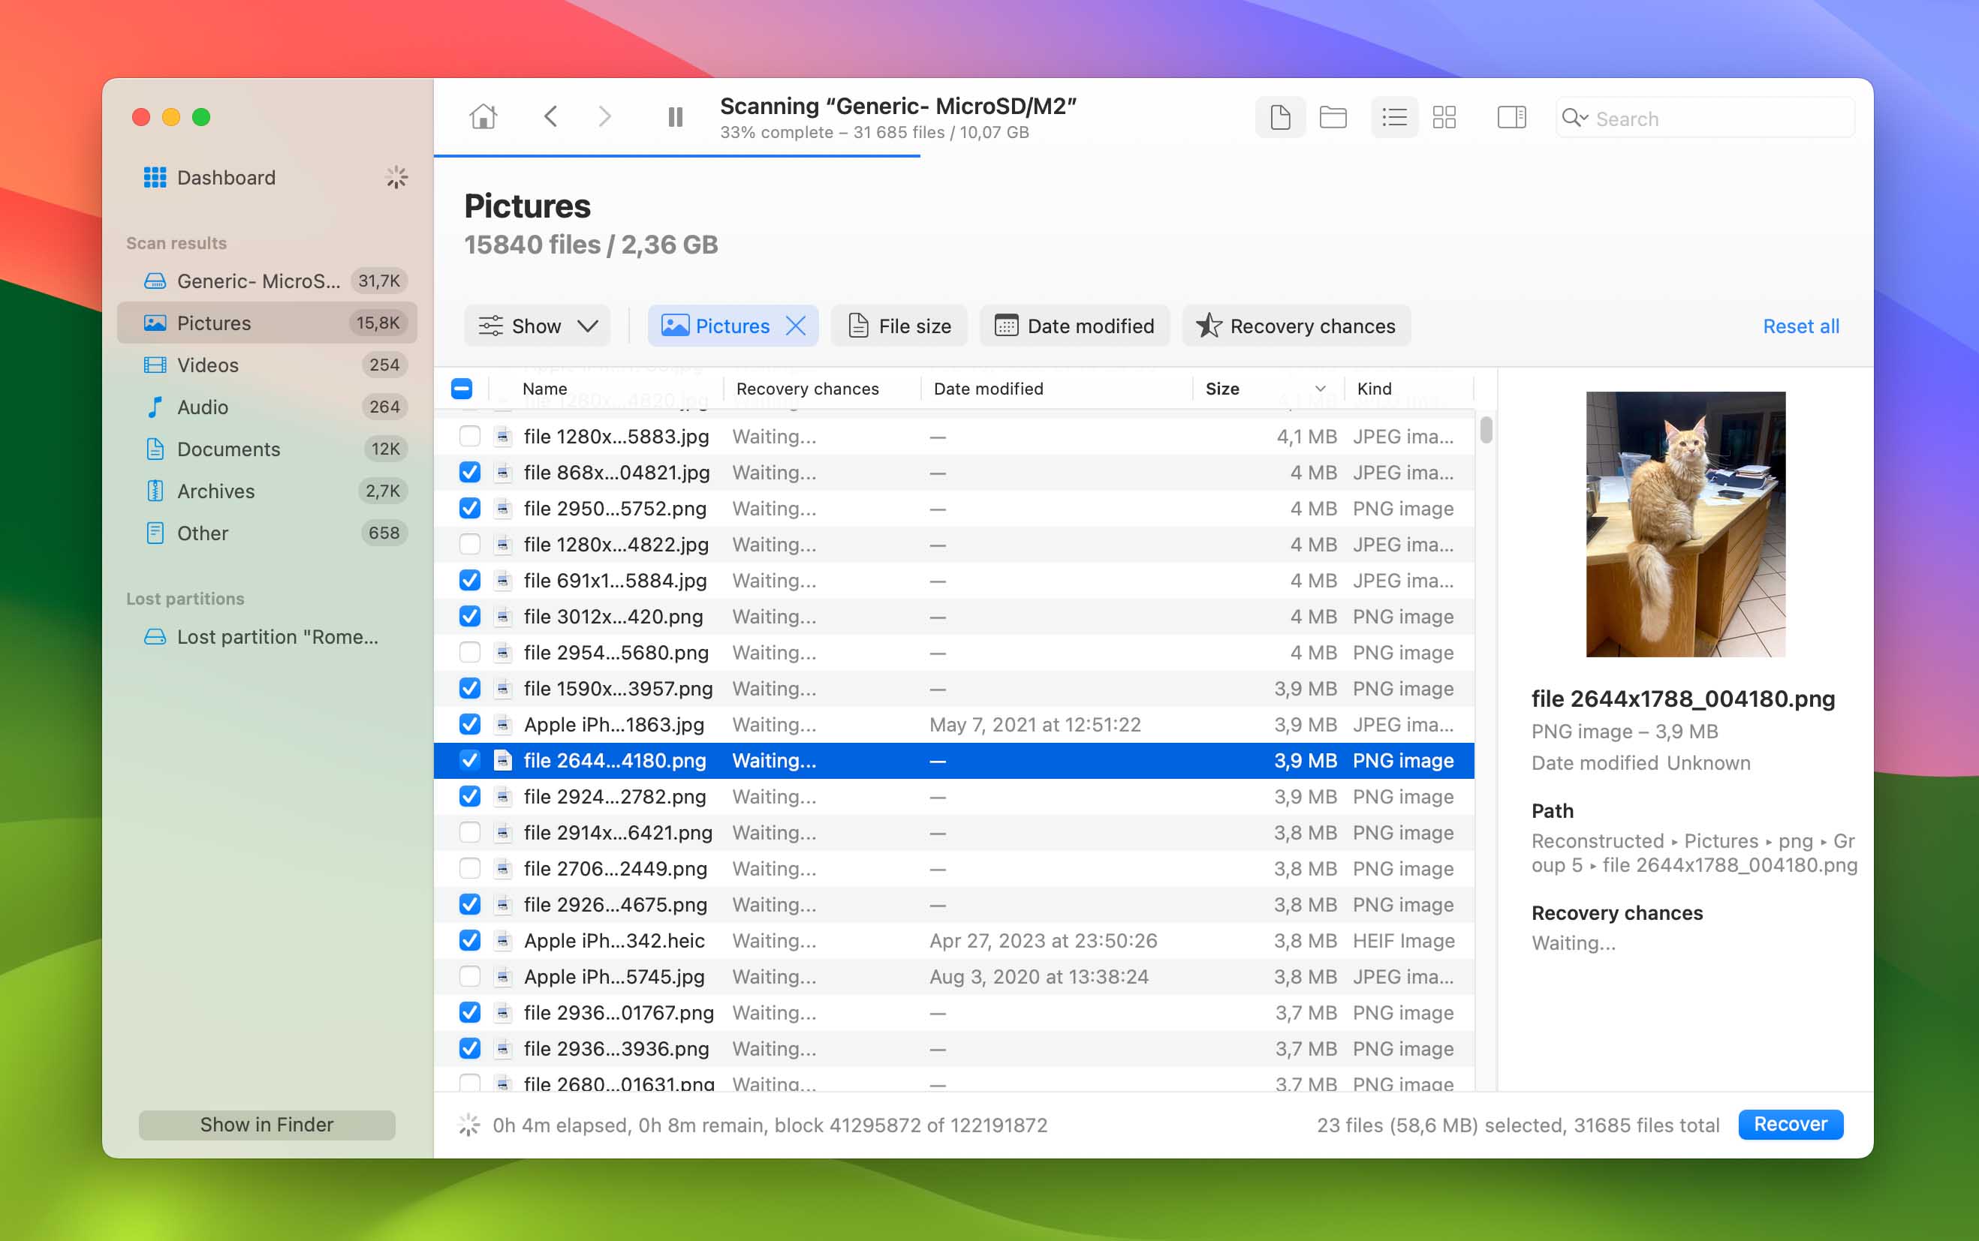The image size is (1979, 1241).
Task: Click the Pictures sidebar picture icon
Action: (155, 323)
